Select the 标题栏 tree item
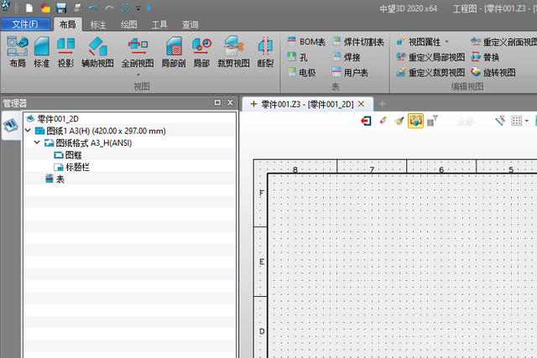Screen dimensions: 537x358 click(76, 167)
